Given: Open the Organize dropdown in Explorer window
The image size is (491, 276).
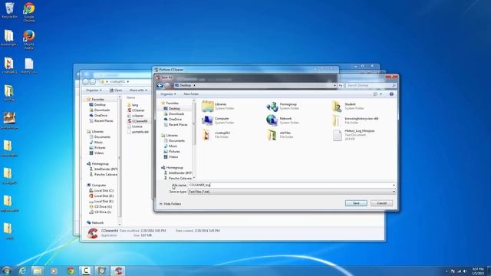Looking at the screenshot, I should point(94,90).
